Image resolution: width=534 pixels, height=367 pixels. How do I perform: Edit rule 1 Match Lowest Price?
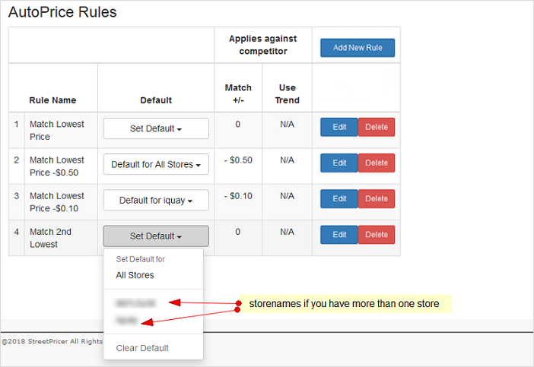coord(339,127)
